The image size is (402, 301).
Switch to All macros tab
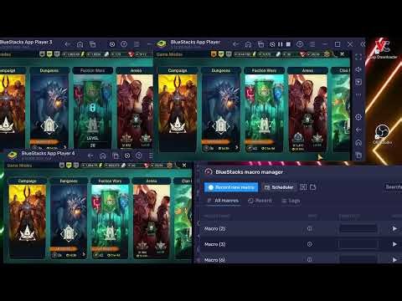tap(223, 201)
